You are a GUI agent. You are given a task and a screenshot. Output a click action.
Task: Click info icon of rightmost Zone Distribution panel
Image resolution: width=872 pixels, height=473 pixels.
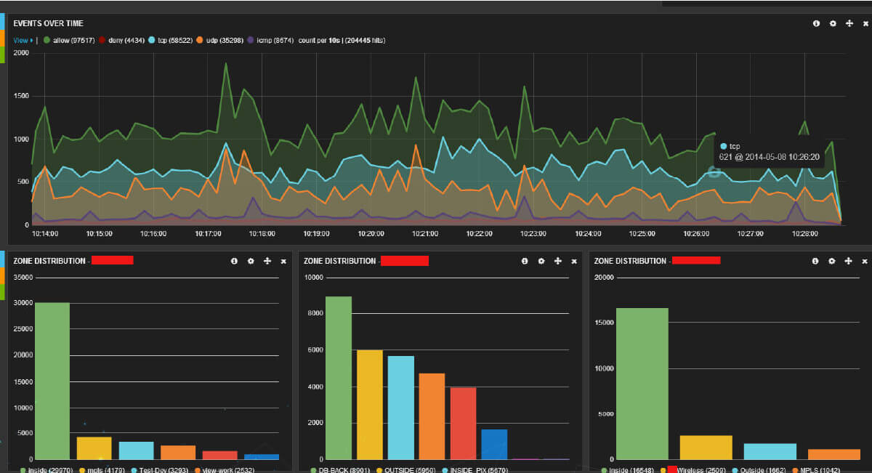816,261
